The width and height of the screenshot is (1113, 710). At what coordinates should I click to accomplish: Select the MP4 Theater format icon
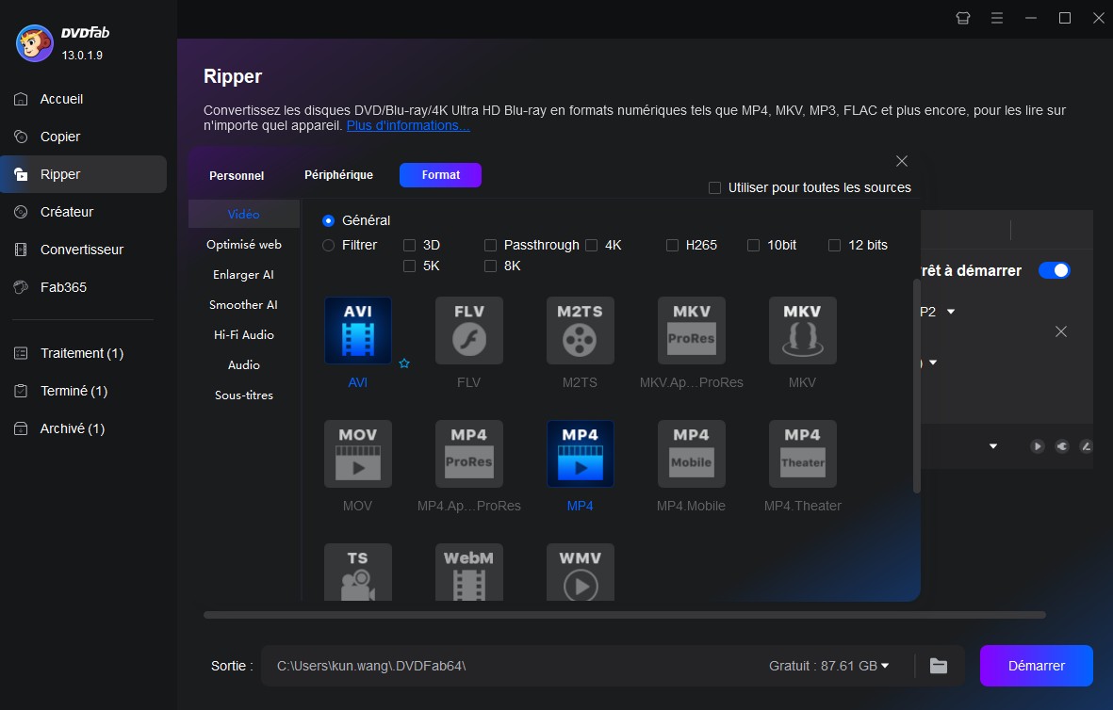click(802, 454)
